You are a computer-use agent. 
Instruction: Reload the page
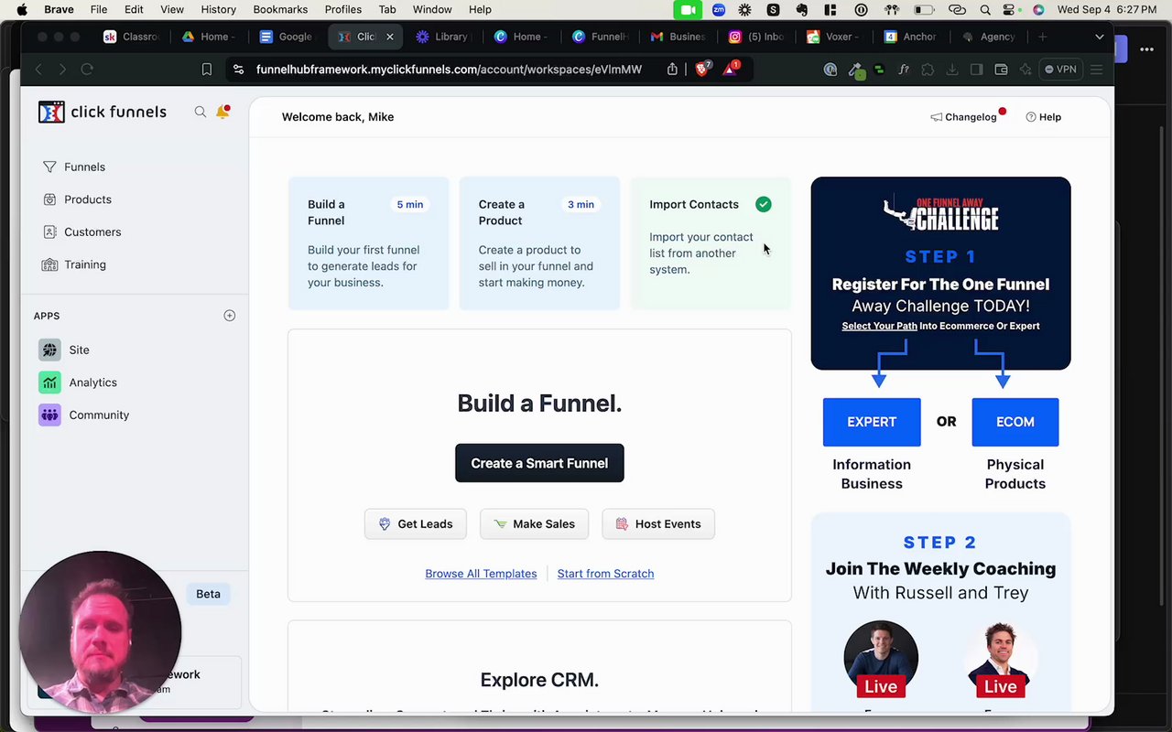point(87,70)
